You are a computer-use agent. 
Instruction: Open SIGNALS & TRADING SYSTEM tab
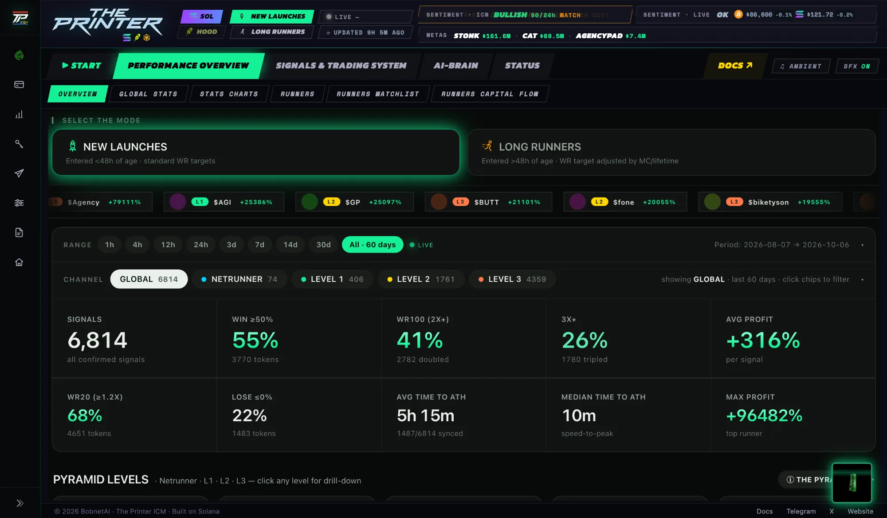(x=341, y=66)
